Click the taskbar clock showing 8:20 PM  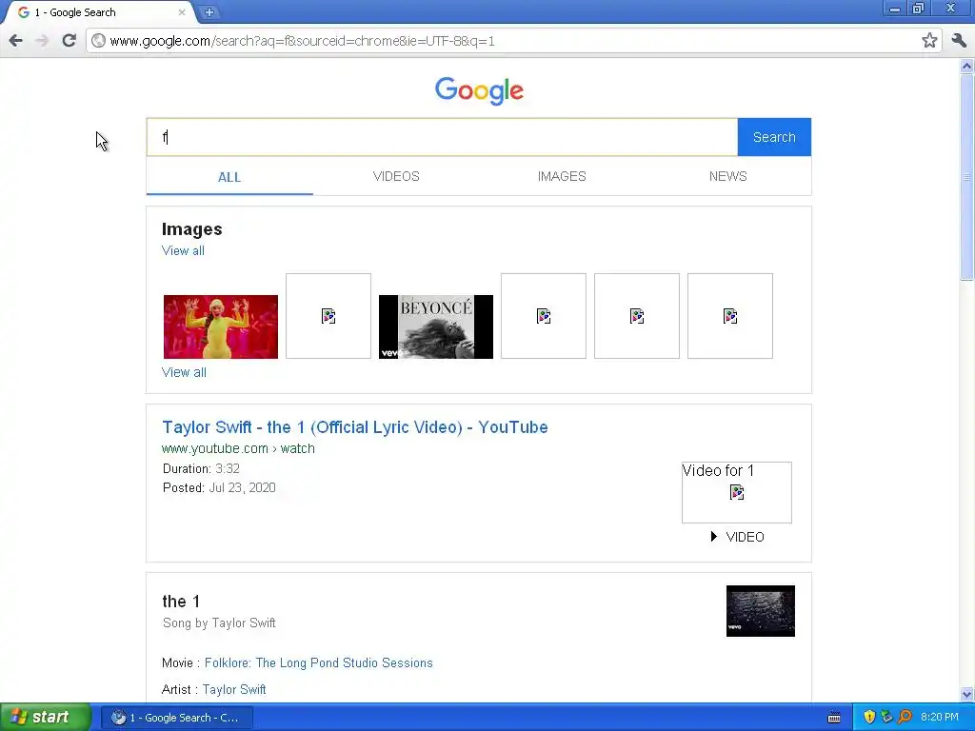(x=940, y=718)
